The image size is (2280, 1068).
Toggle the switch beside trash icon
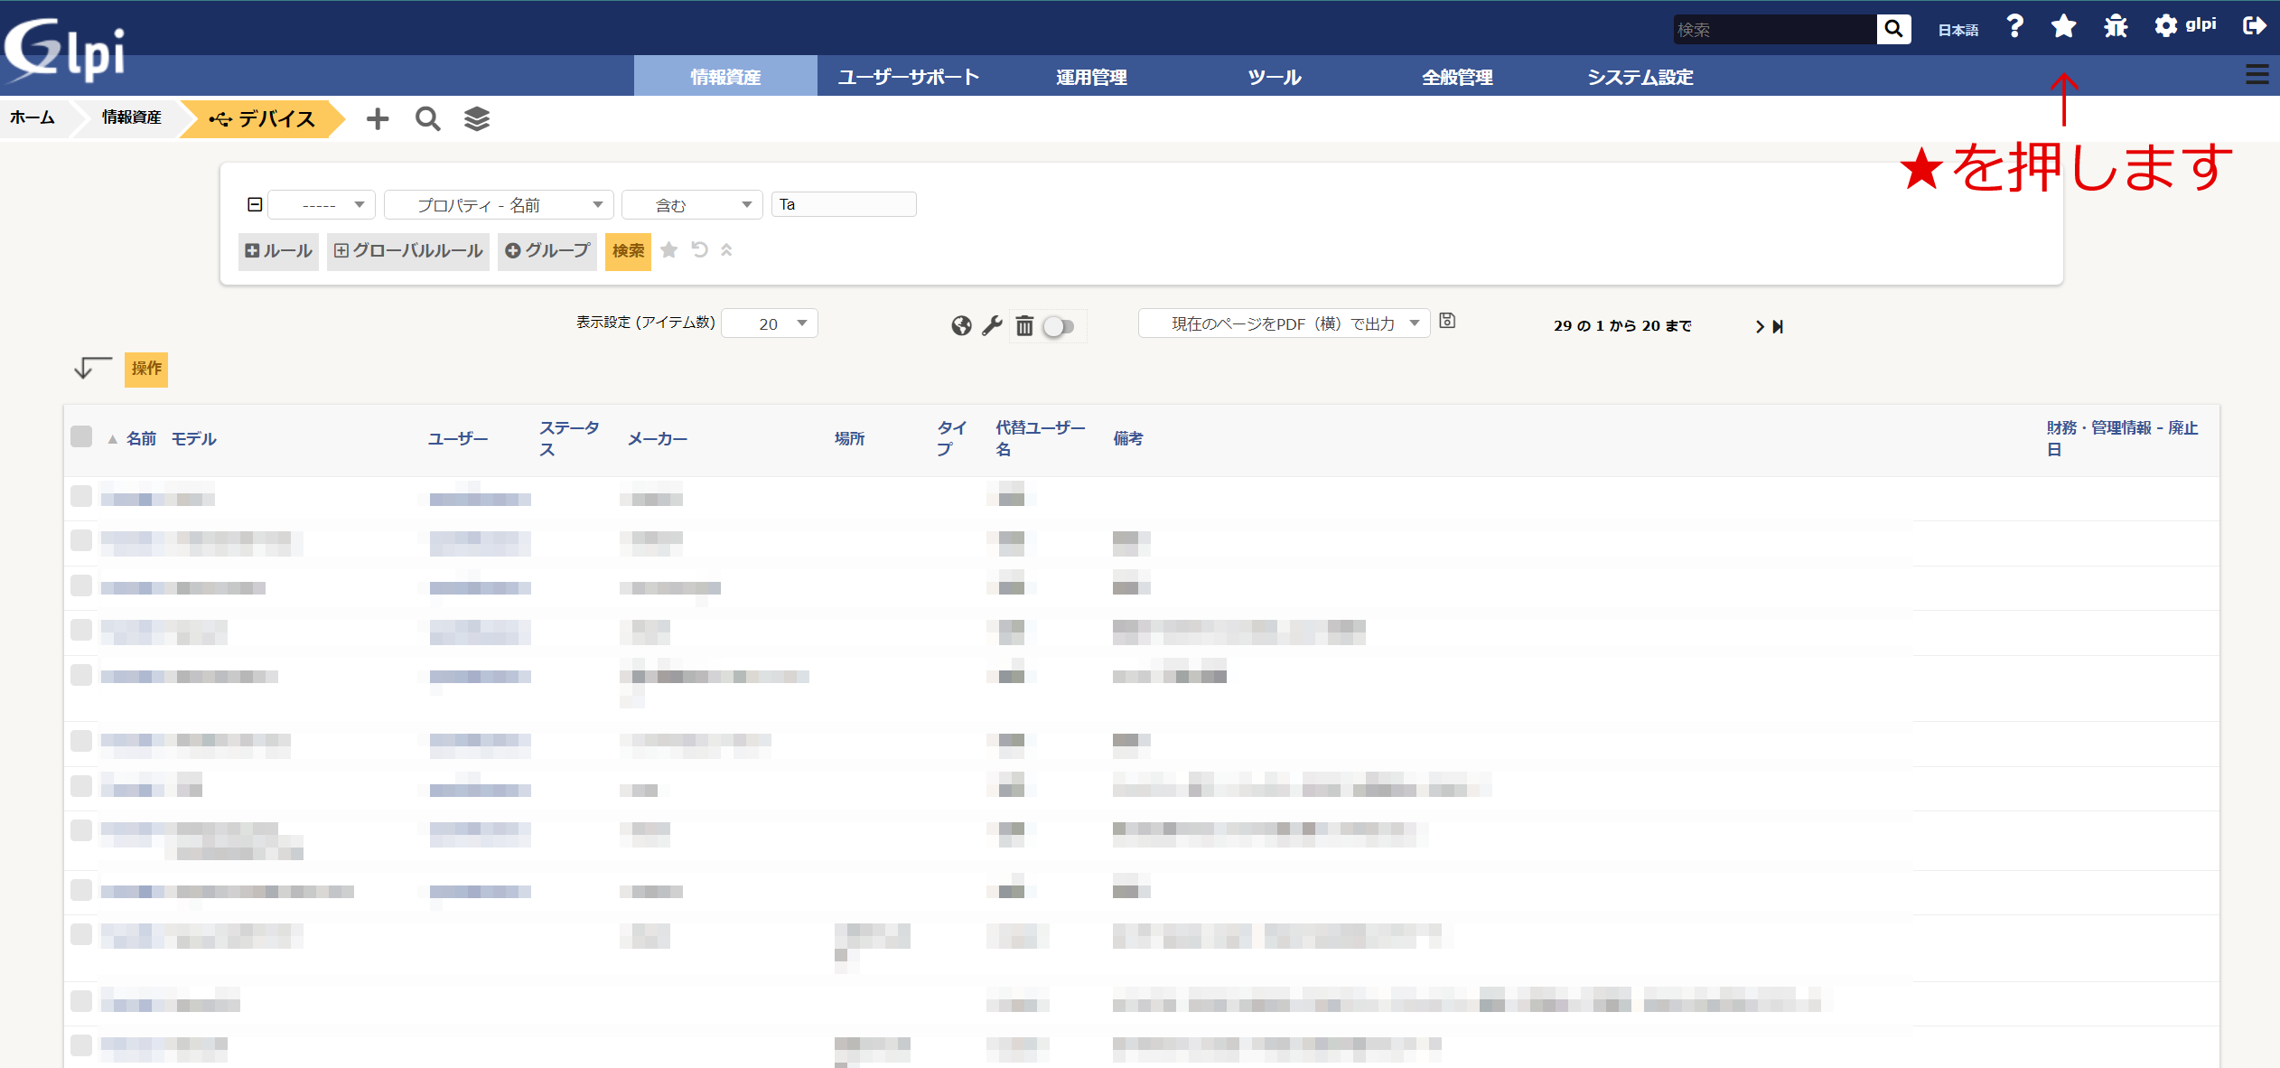[1059, 326]
